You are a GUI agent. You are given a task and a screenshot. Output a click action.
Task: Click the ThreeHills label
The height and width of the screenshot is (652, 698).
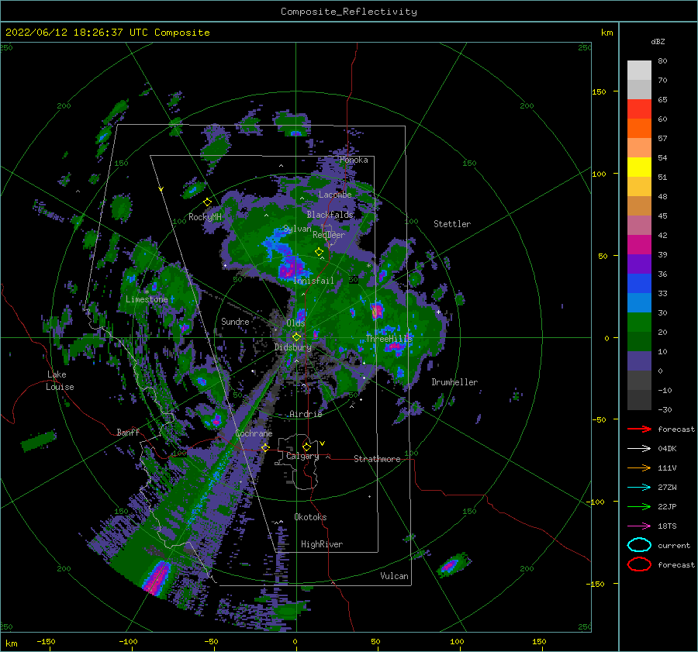click(389, 339)
